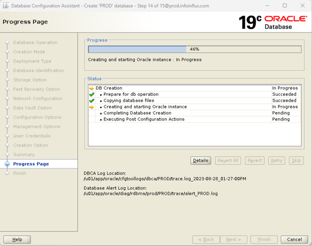Click the Progress Page step bullet in sidebar
Image resolution: width=312 pixels, height=246 pixels.
tap(8, 164)
